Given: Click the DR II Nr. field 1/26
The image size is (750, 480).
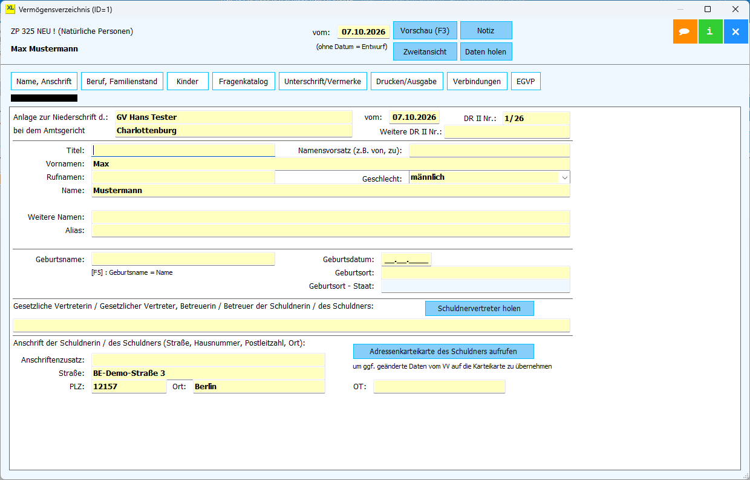Looking at the screenshot, I should (536, 118).
